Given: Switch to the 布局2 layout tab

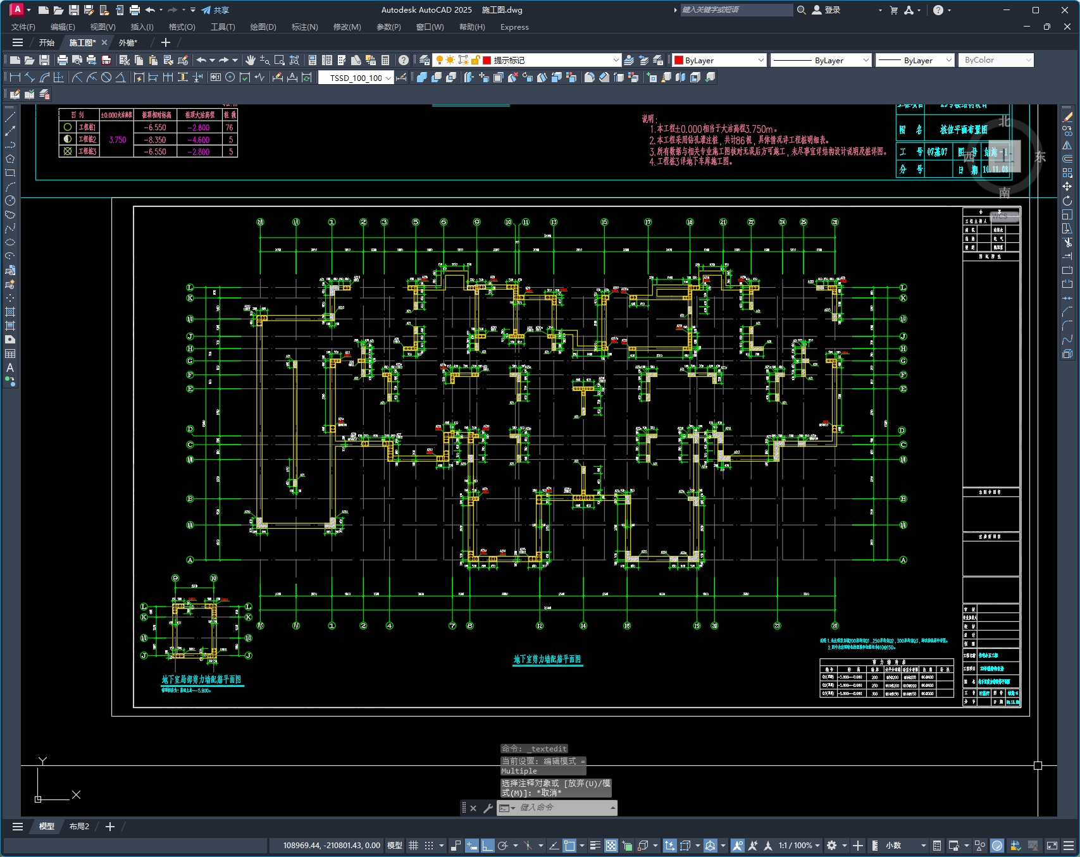Looking at the screenshot, I should click(x=79, y=827).
